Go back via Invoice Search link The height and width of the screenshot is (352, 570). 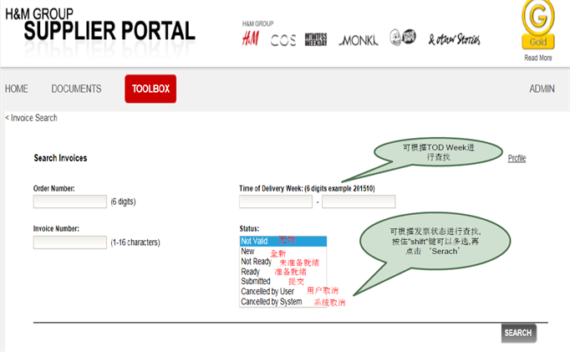tap(32, 118)
